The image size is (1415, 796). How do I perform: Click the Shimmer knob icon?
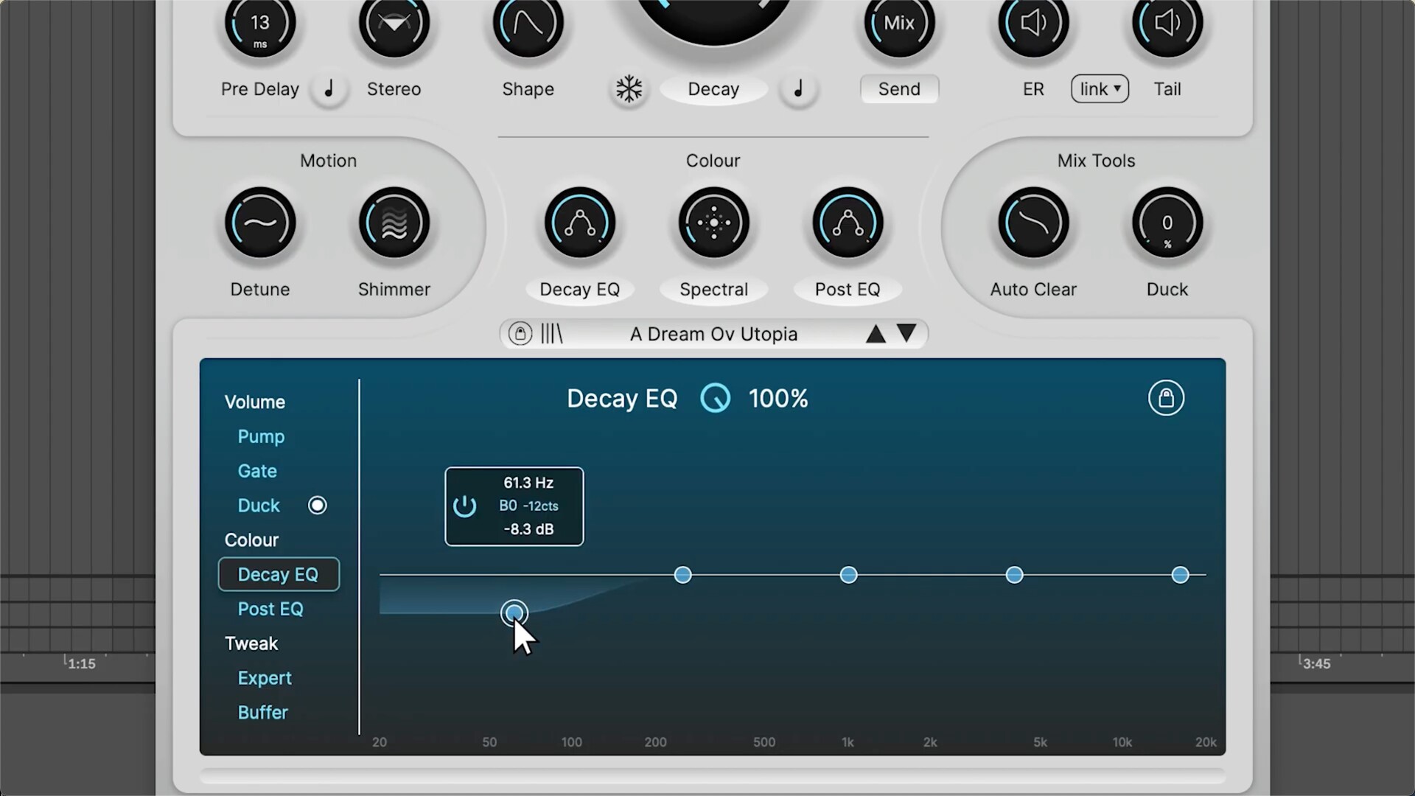(394, 223)
